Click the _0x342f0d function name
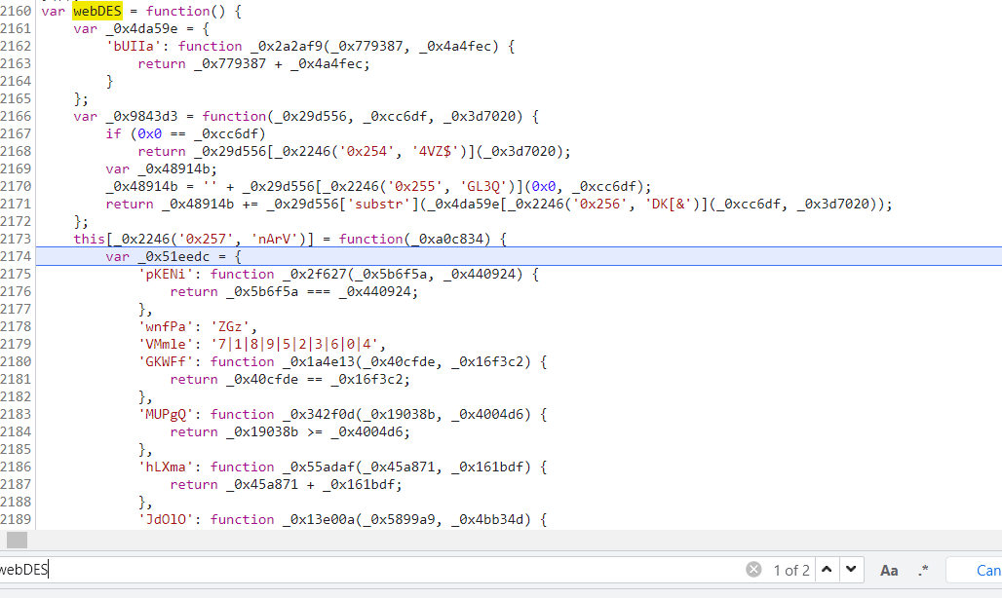Viewport: 1002px width, 598px height. (318, 414)
